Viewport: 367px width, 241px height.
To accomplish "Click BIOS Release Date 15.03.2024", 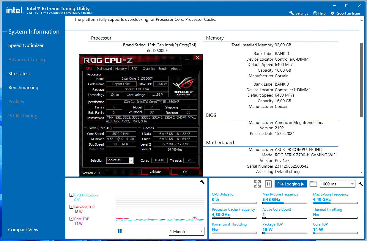I will tap(285, 133).
